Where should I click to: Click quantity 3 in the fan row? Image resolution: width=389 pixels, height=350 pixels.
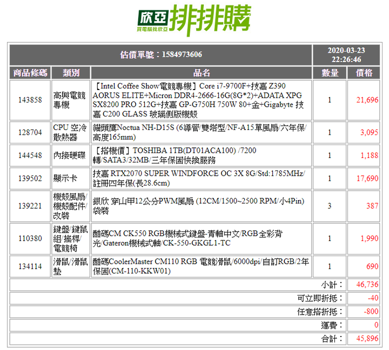[330, 206]
